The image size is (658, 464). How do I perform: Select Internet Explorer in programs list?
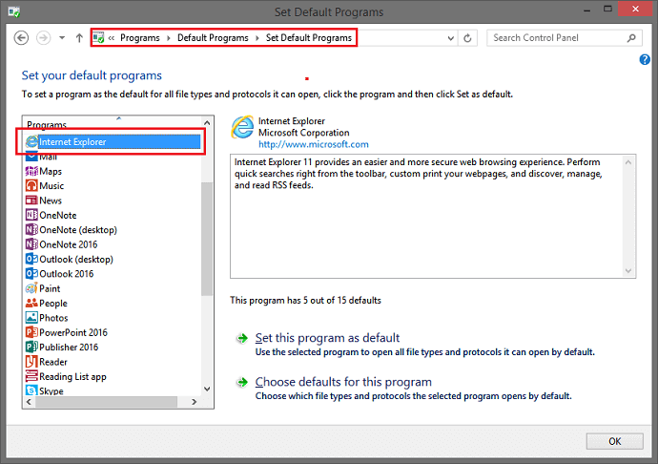[113, 141]
